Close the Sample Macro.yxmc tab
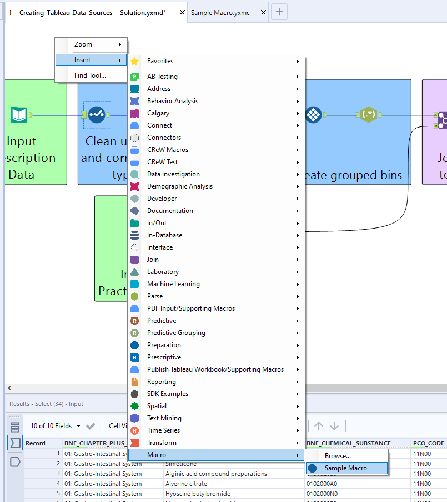Image resolution: width=447 pixels, height=502 pixels. (x=263, y=12)
